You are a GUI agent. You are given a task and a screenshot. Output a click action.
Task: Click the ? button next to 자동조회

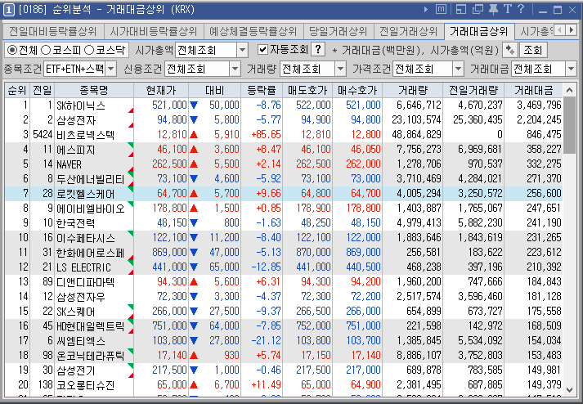click(318, 49)
